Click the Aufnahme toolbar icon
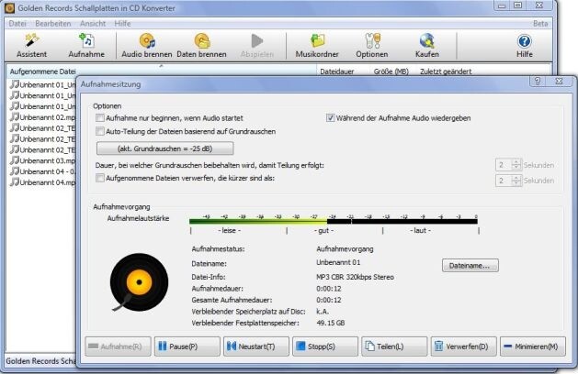The image size is (578, 374). click(x=86, y=46)
